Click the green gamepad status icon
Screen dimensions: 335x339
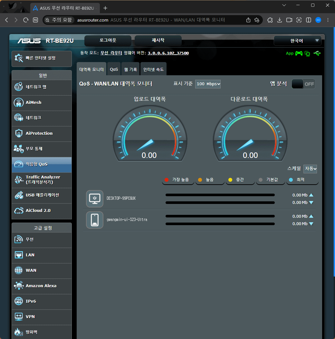click(299, 53)
